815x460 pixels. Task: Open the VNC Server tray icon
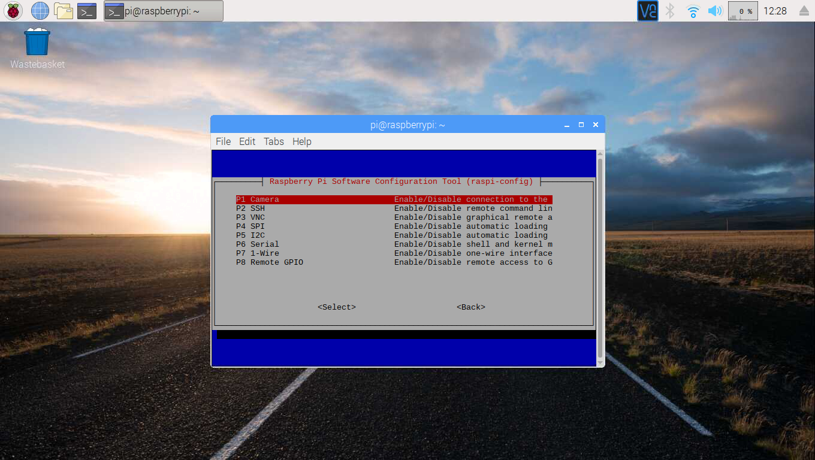pyautogui.click(x=648, y=11)
